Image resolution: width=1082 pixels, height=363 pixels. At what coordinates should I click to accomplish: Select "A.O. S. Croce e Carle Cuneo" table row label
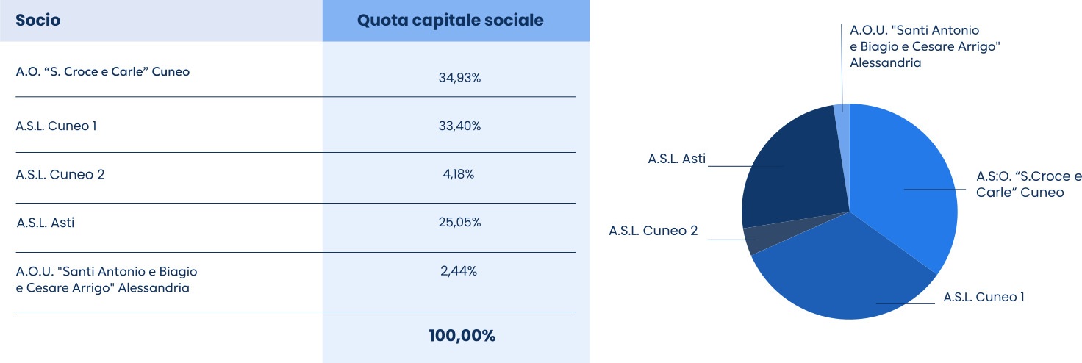pyautogui.click(x=103, y=72)
